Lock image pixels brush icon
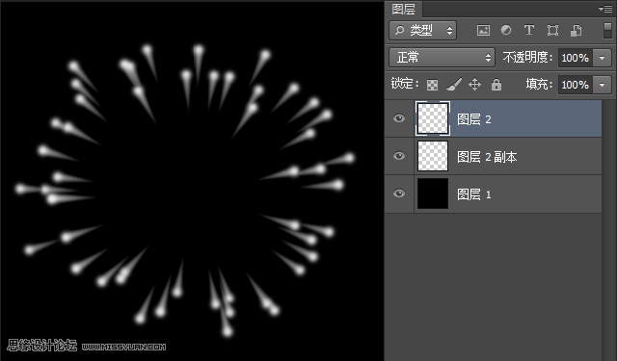Screen dimensions: 617x361 pyautogui.click(x=454, y=84)
